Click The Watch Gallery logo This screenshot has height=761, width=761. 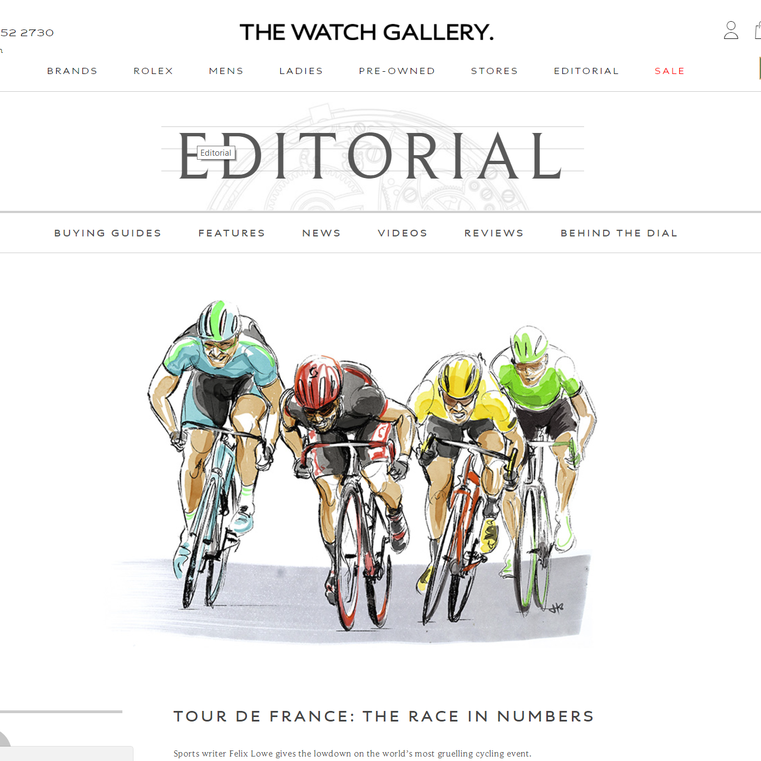(367, 32)
